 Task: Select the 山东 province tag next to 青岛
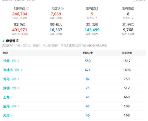coord(14,79)
